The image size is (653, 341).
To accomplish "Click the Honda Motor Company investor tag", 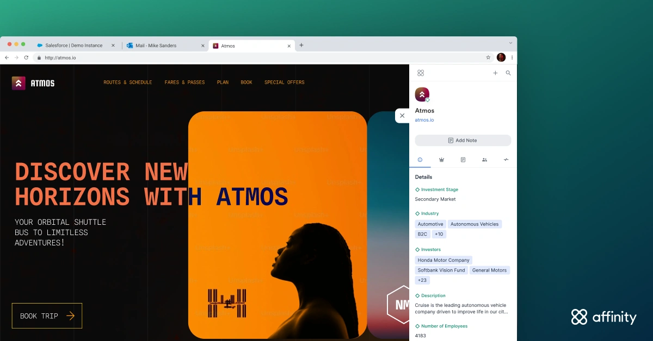I will [443, 260].
